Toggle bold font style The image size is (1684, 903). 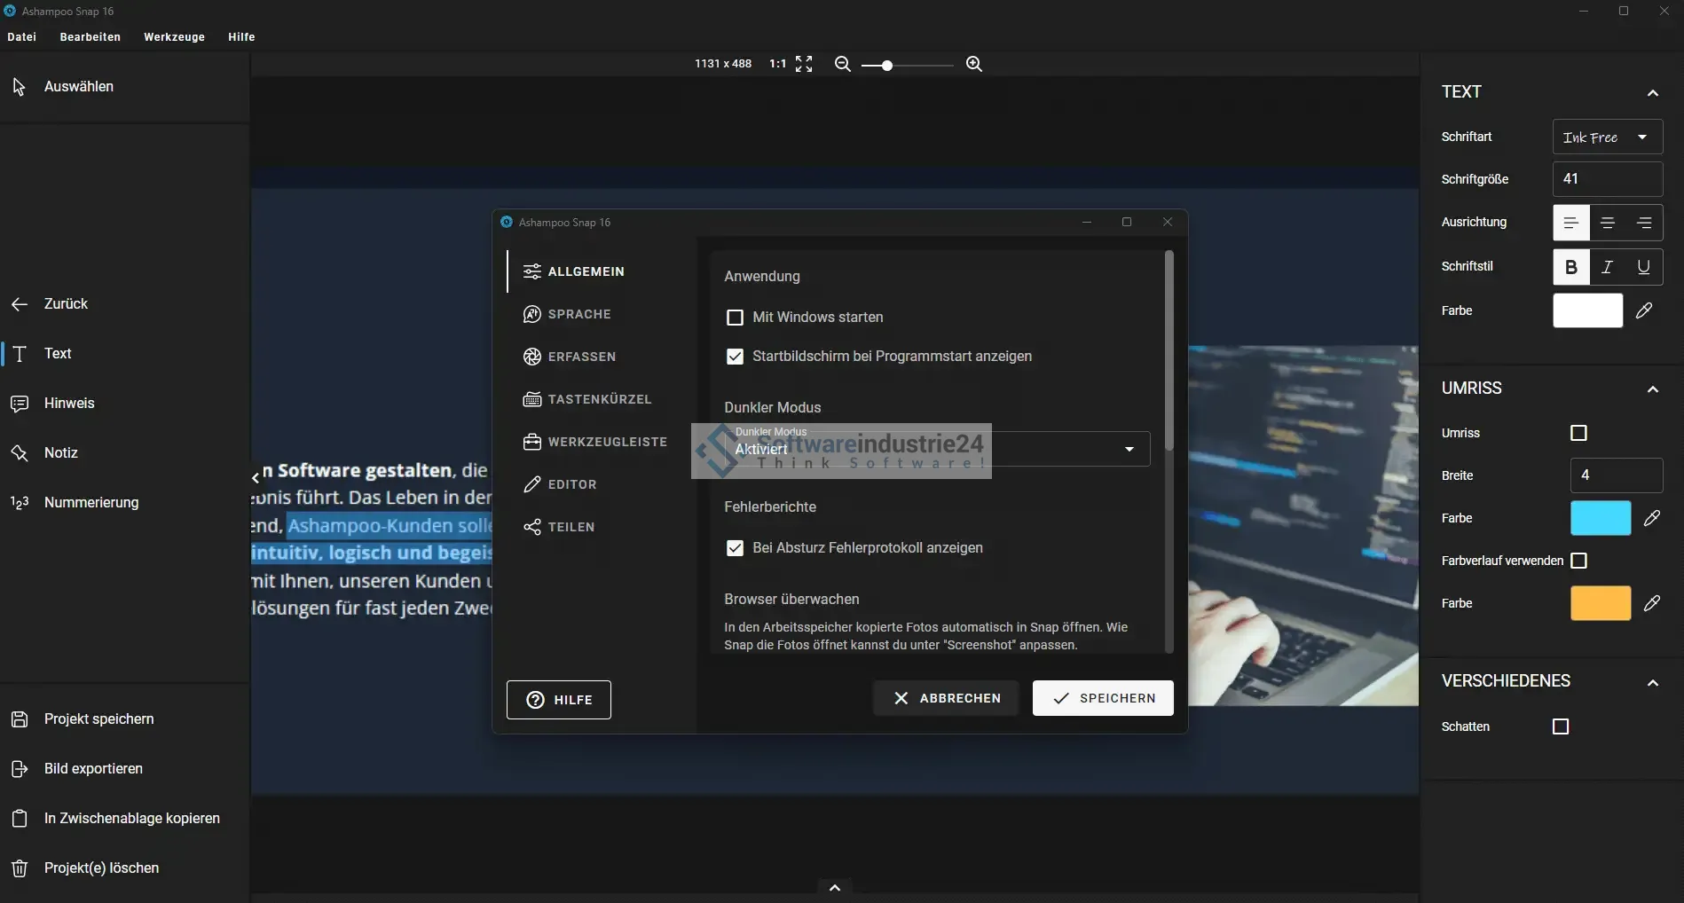click(x=1570, y=267)
